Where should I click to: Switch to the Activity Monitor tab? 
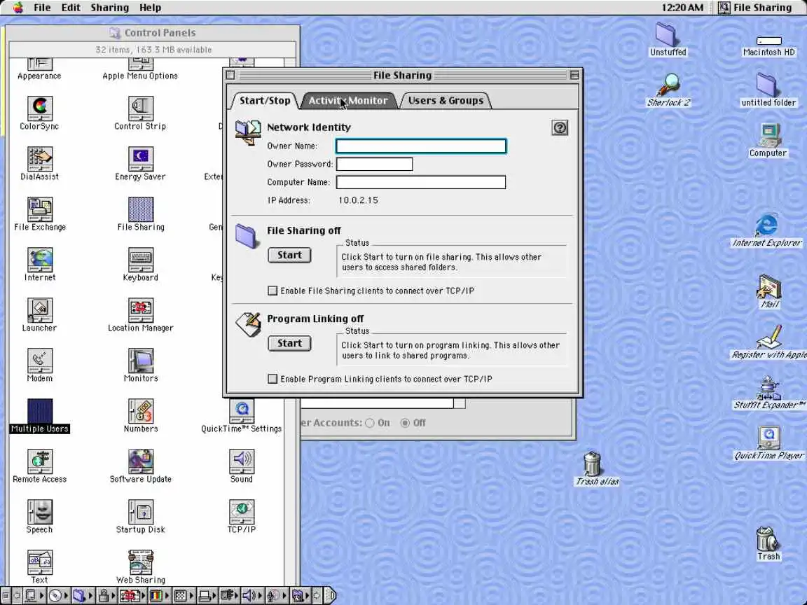click(348, 101)
